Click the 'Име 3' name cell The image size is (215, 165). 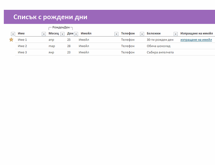point(22,52)
